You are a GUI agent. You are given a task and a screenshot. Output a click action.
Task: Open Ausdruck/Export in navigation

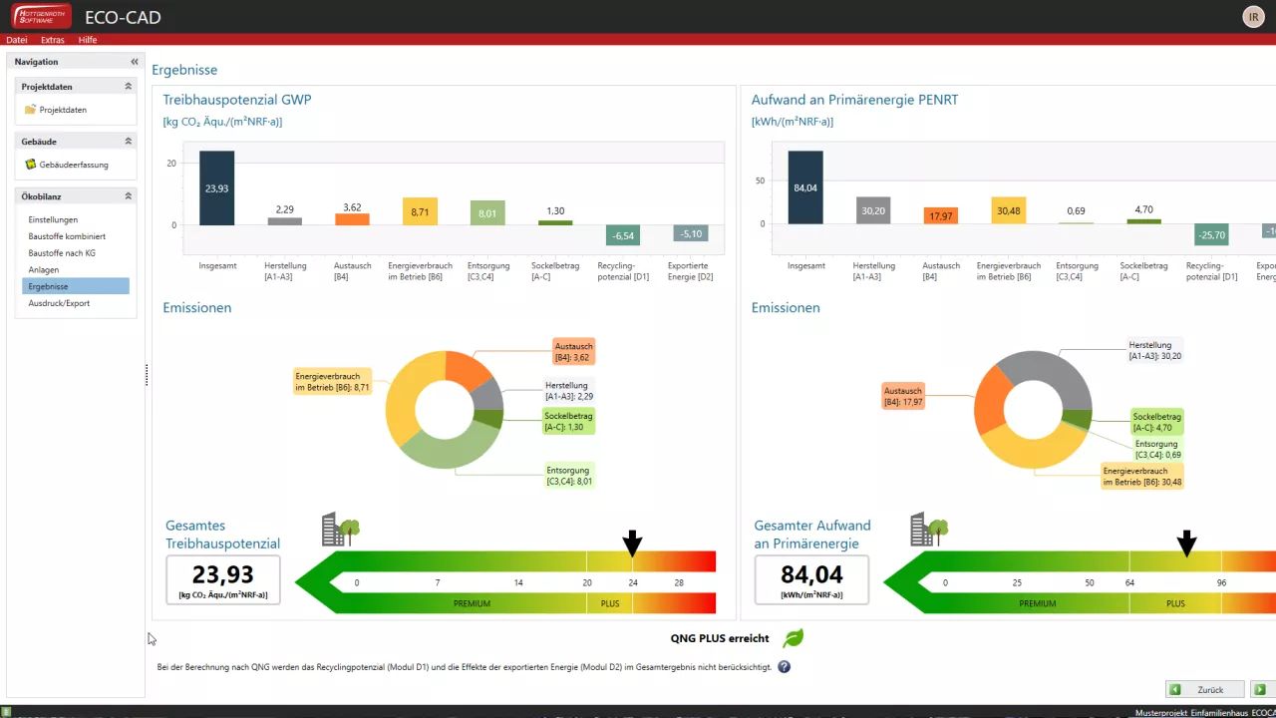coord(59,303)
